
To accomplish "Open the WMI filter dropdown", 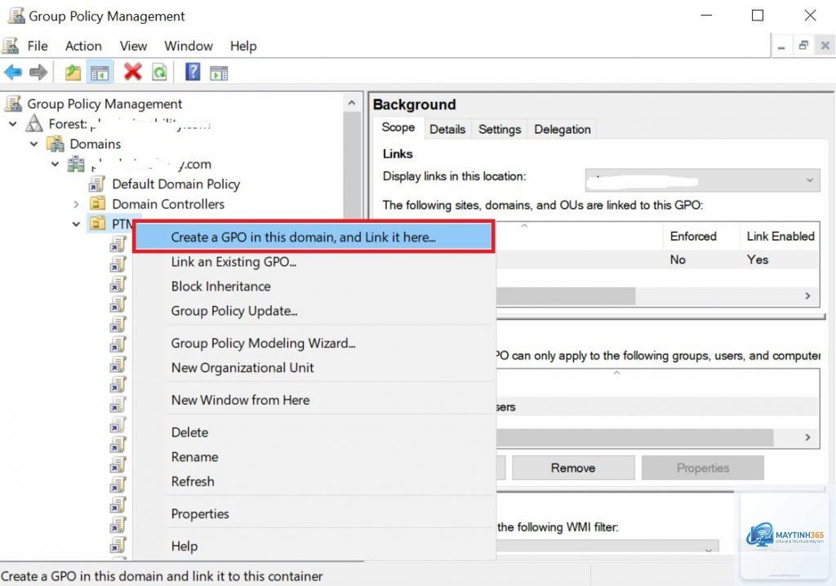I will point(607,546).
